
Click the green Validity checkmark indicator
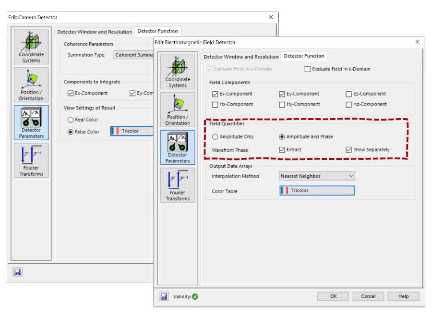click(195, 297)
